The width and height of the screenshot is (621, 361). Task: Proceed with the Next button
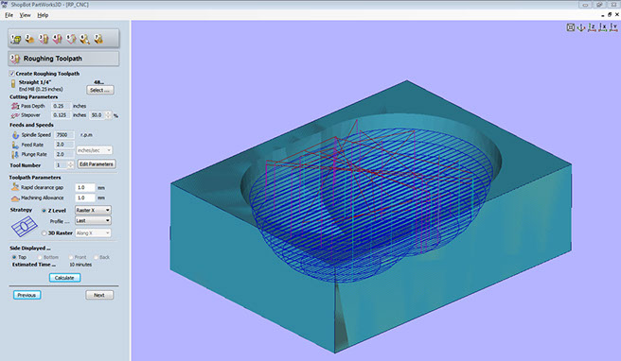(99, 295)
